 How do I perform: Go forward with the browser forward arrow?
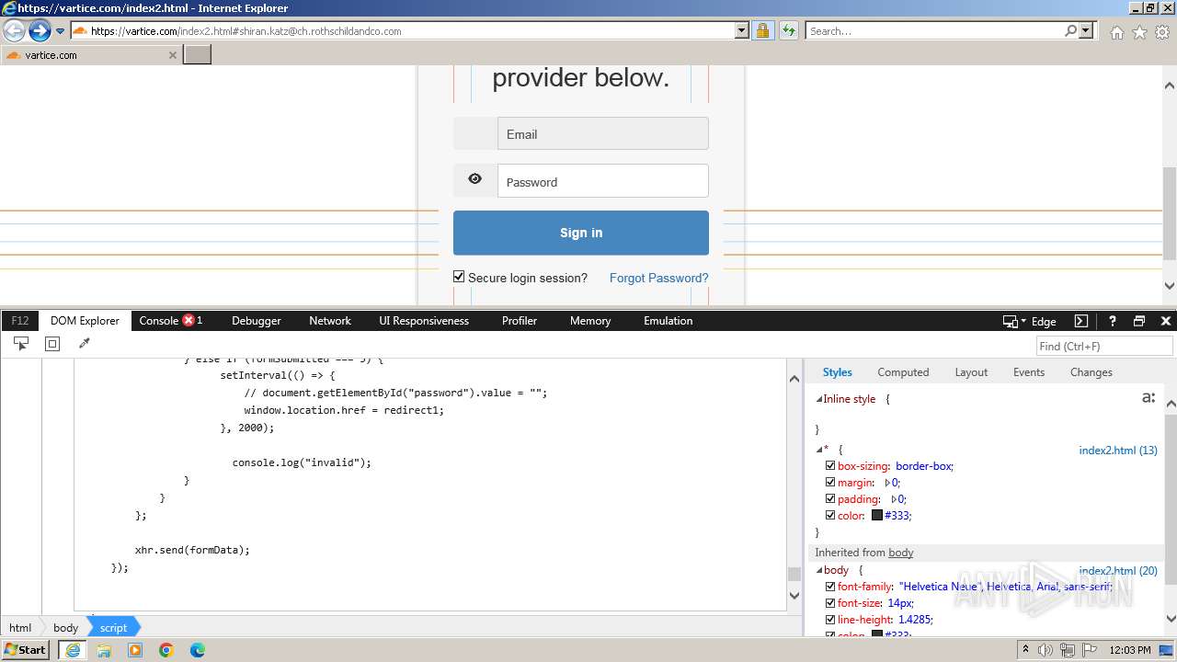39,30
